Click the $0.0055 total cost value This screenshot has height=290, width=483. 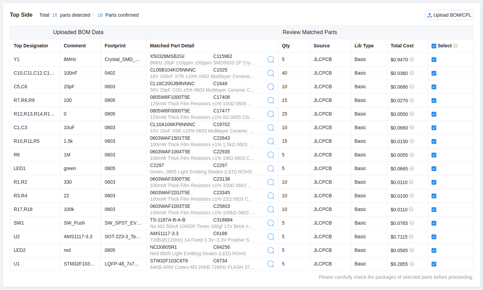[399, 155]
